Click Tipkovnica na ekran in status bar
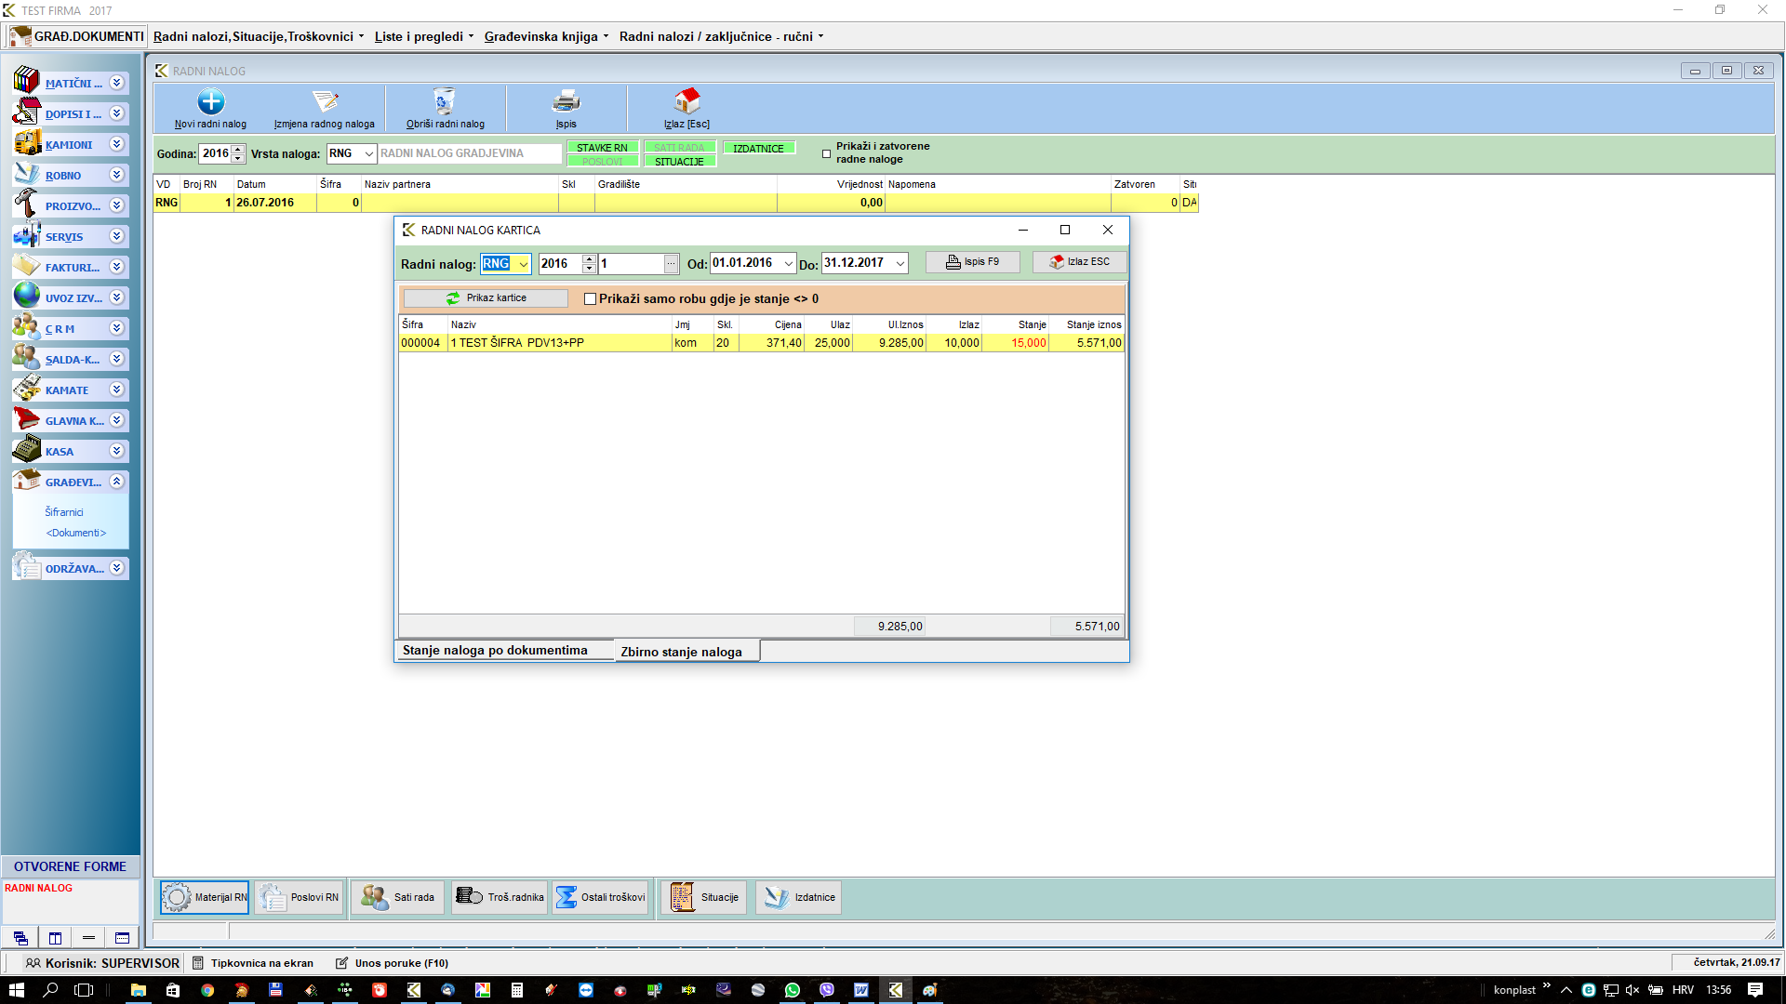 (253, 963)
